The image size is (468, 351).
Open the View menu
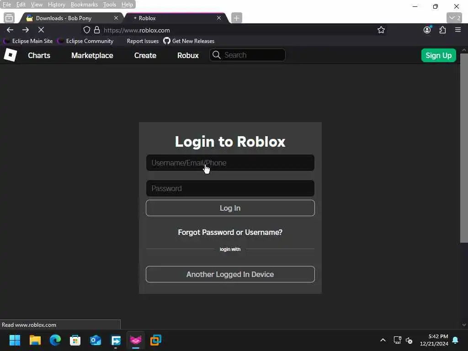[x=37, y=5]
